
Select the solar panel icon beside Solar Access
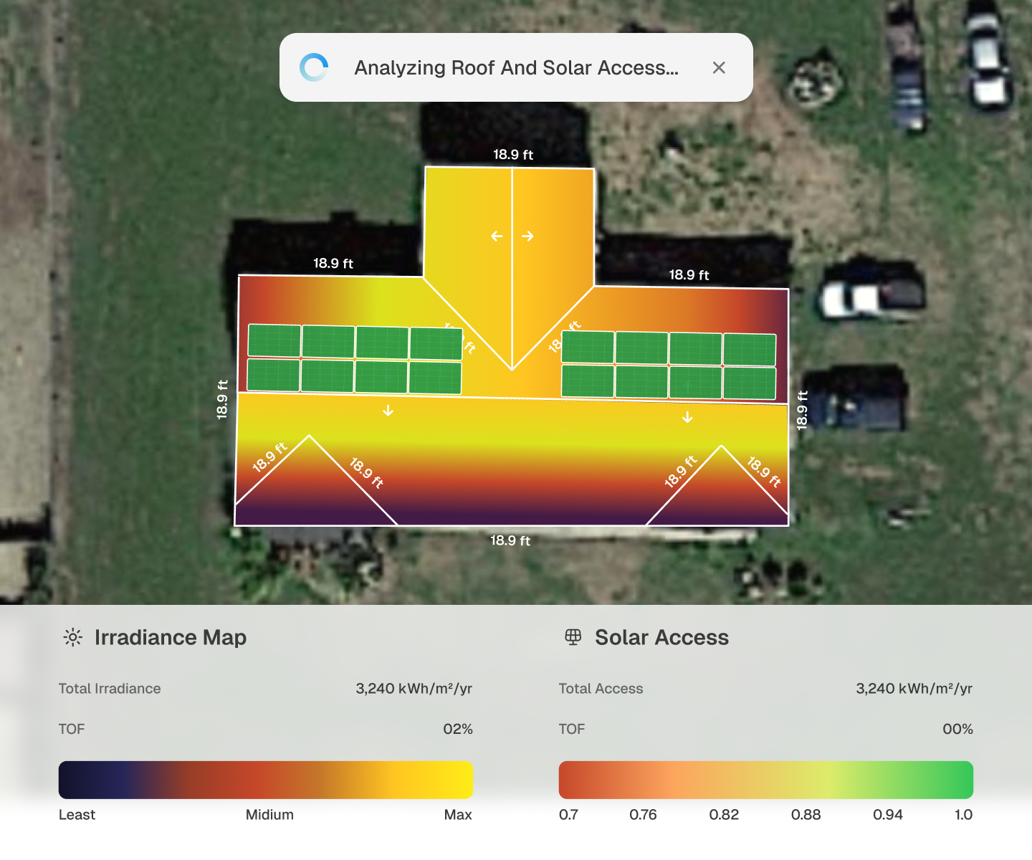(573, 636)
